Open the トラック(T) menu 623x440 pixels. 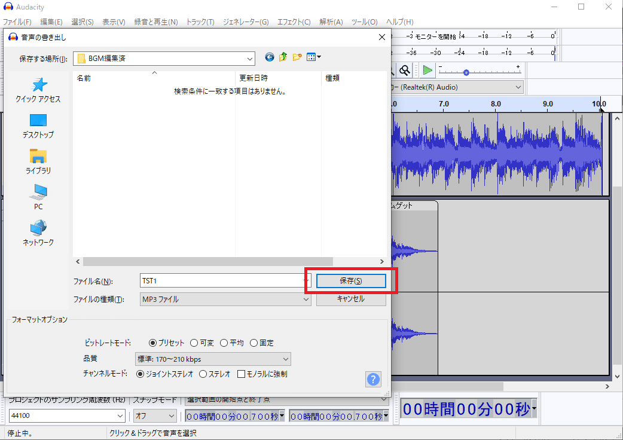point(200,22)
